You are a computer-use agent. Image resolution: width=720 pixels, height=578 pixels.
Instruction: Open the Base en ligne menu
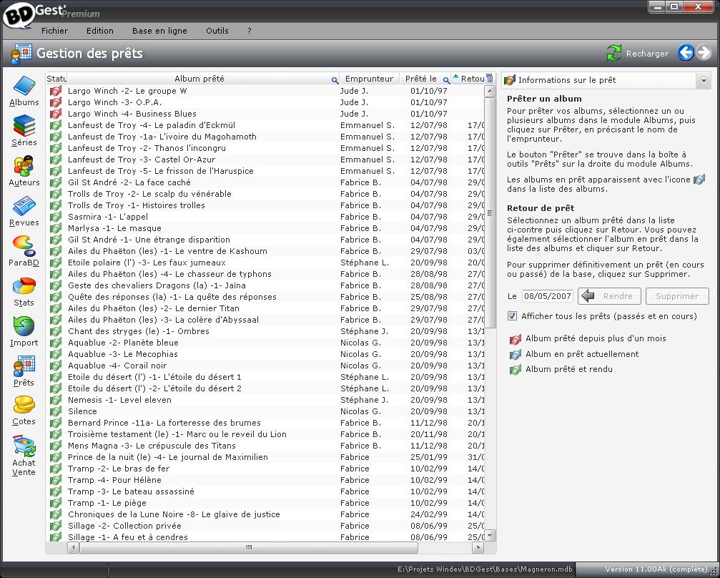point(159,31)
